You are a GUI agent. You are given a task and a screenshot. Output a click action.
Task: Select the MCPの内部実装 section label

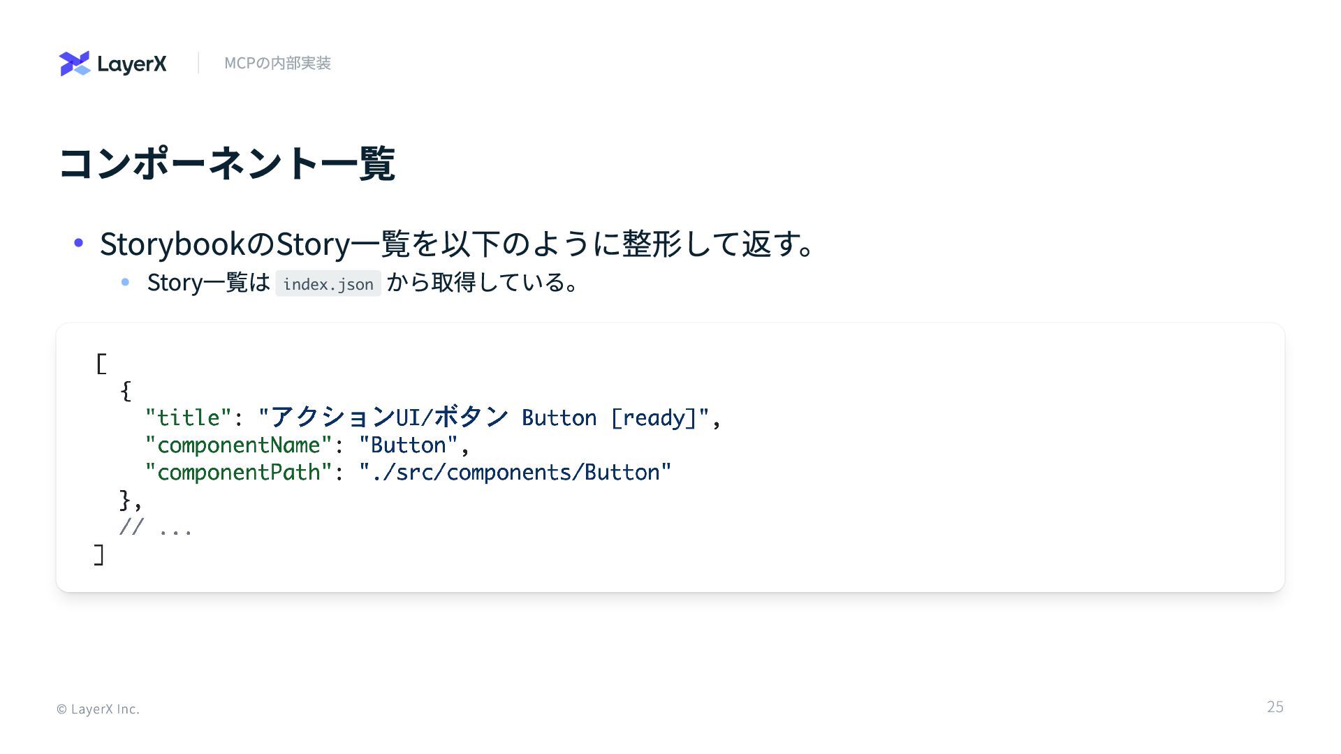click(x=277, y=64)
